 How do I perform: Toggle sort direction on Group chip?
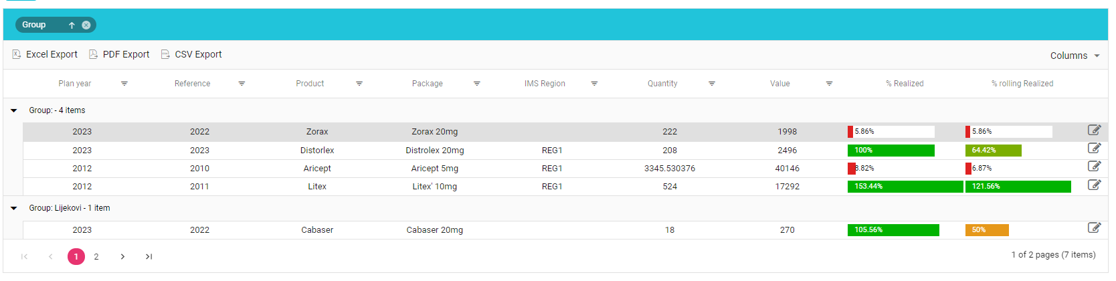72,25
